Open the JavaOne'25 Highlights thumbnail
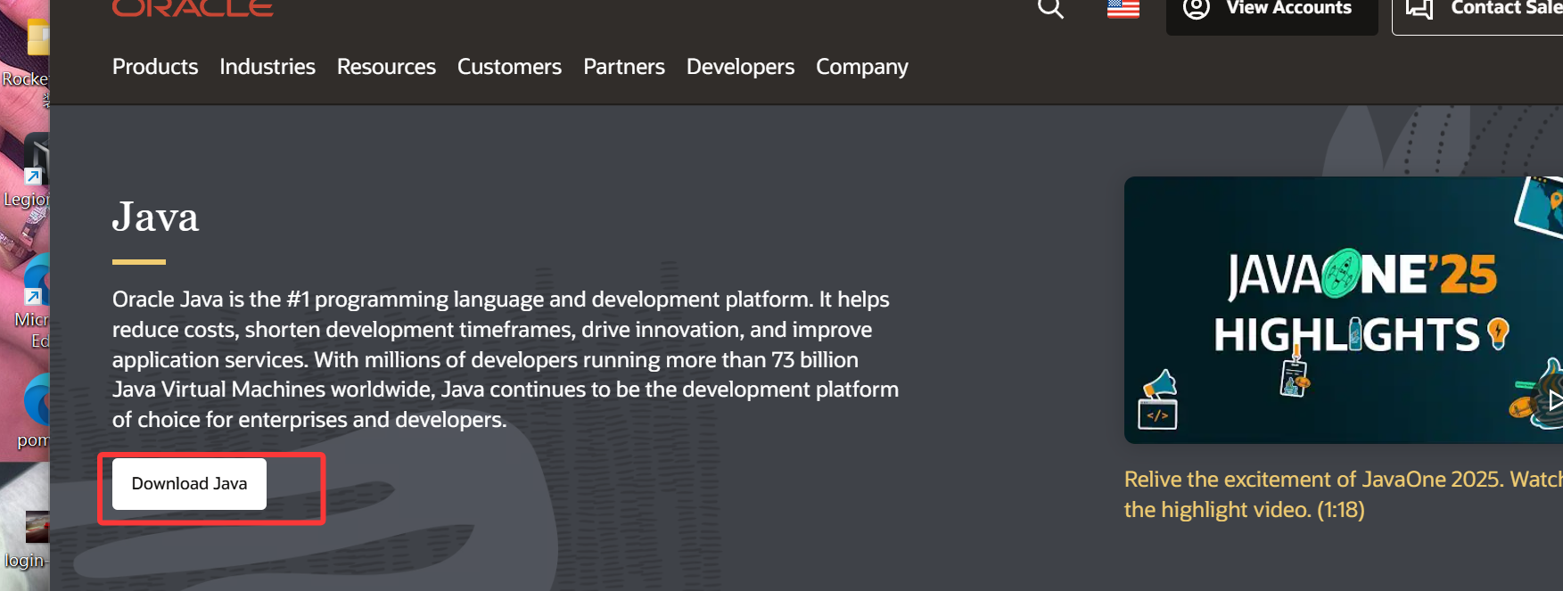Image resolution: width=1563 pixels, height=591 pixels. (1343, 309)
